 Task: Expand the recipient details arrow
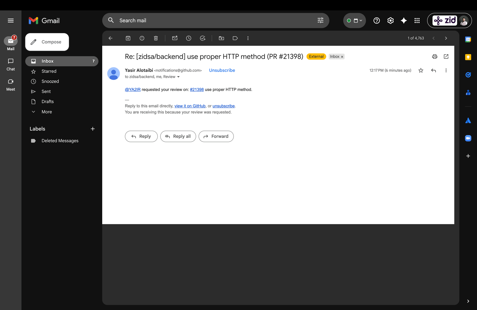pos(179,77)
